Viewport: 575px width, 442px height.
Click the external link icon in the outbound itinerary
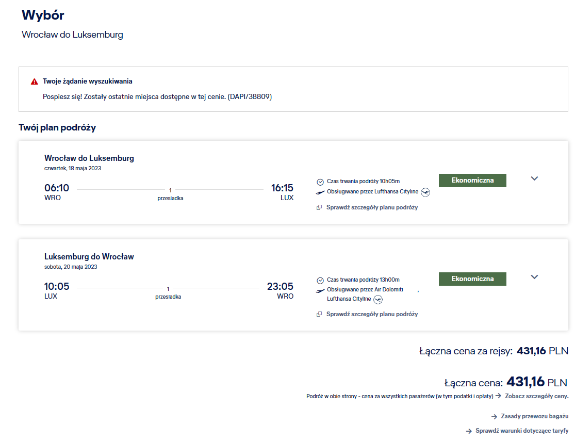(319, 208)
